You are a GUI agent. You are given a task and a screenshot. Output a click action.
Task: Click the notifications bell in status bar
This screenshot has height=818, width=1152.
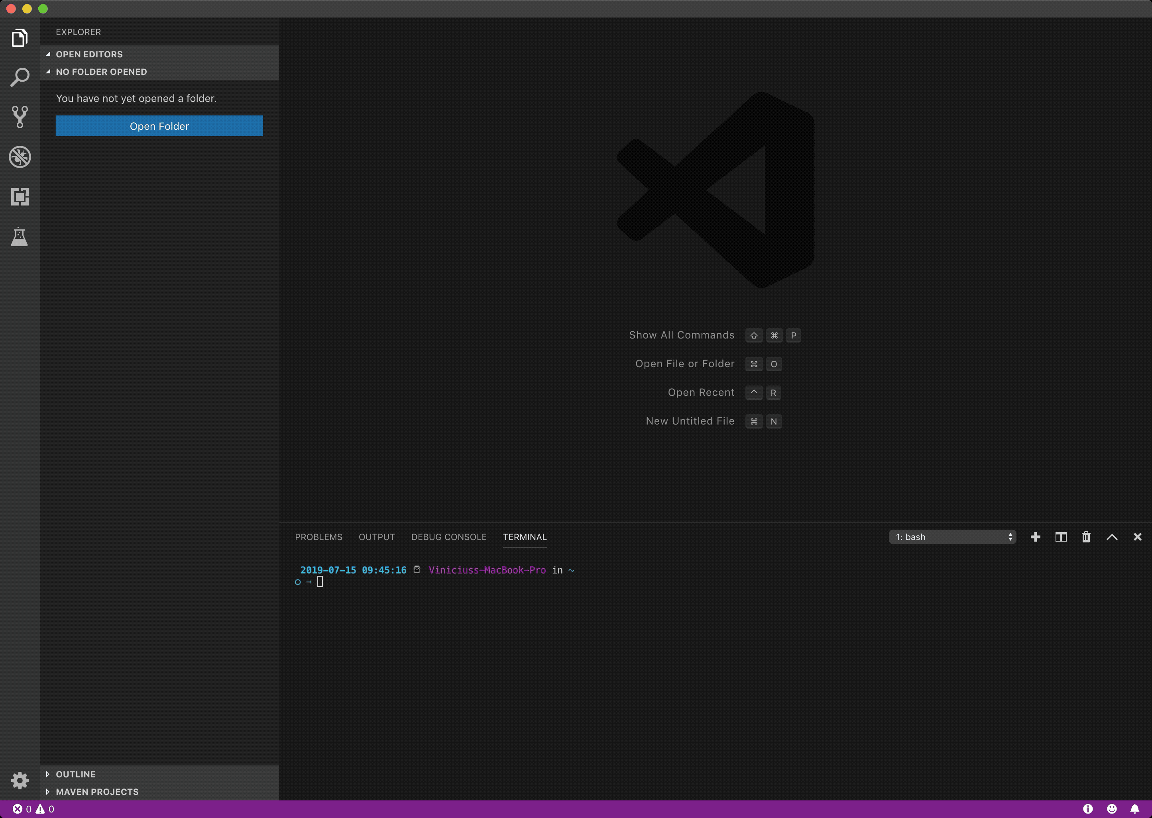point(1134,809)
